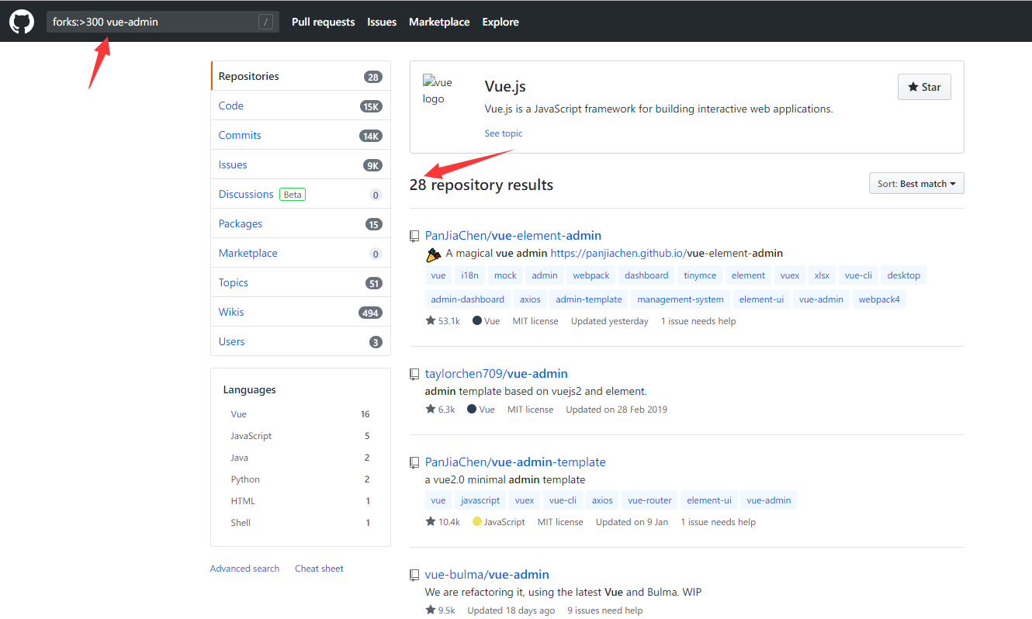Screen dimensions: 1032x619
Task: Filter by Java language
Action: coord(300,458)
